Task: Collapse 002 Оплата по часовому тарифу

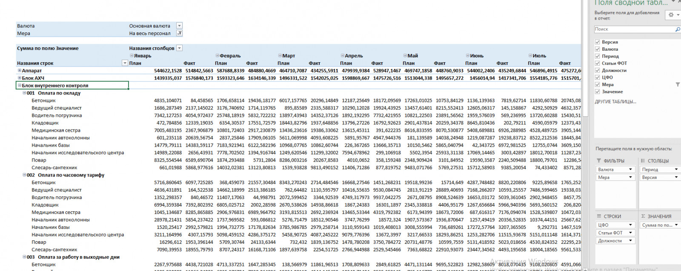Action: (x=24, y=175)
